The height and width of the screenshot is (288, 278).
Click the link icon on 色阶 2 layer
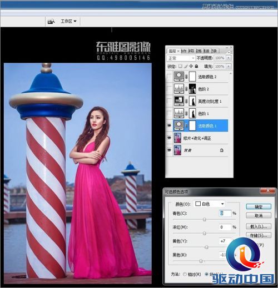186,89
